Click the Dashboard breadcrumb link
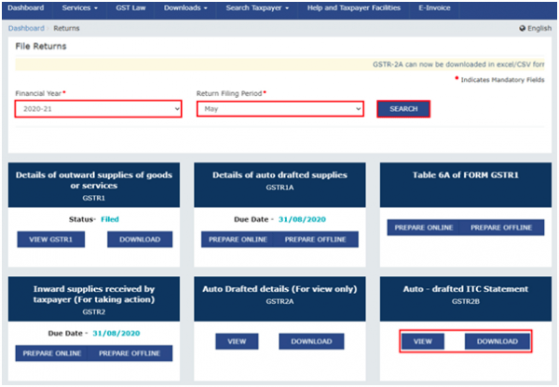Screen dimensions: 559x387 pos(26,29)
